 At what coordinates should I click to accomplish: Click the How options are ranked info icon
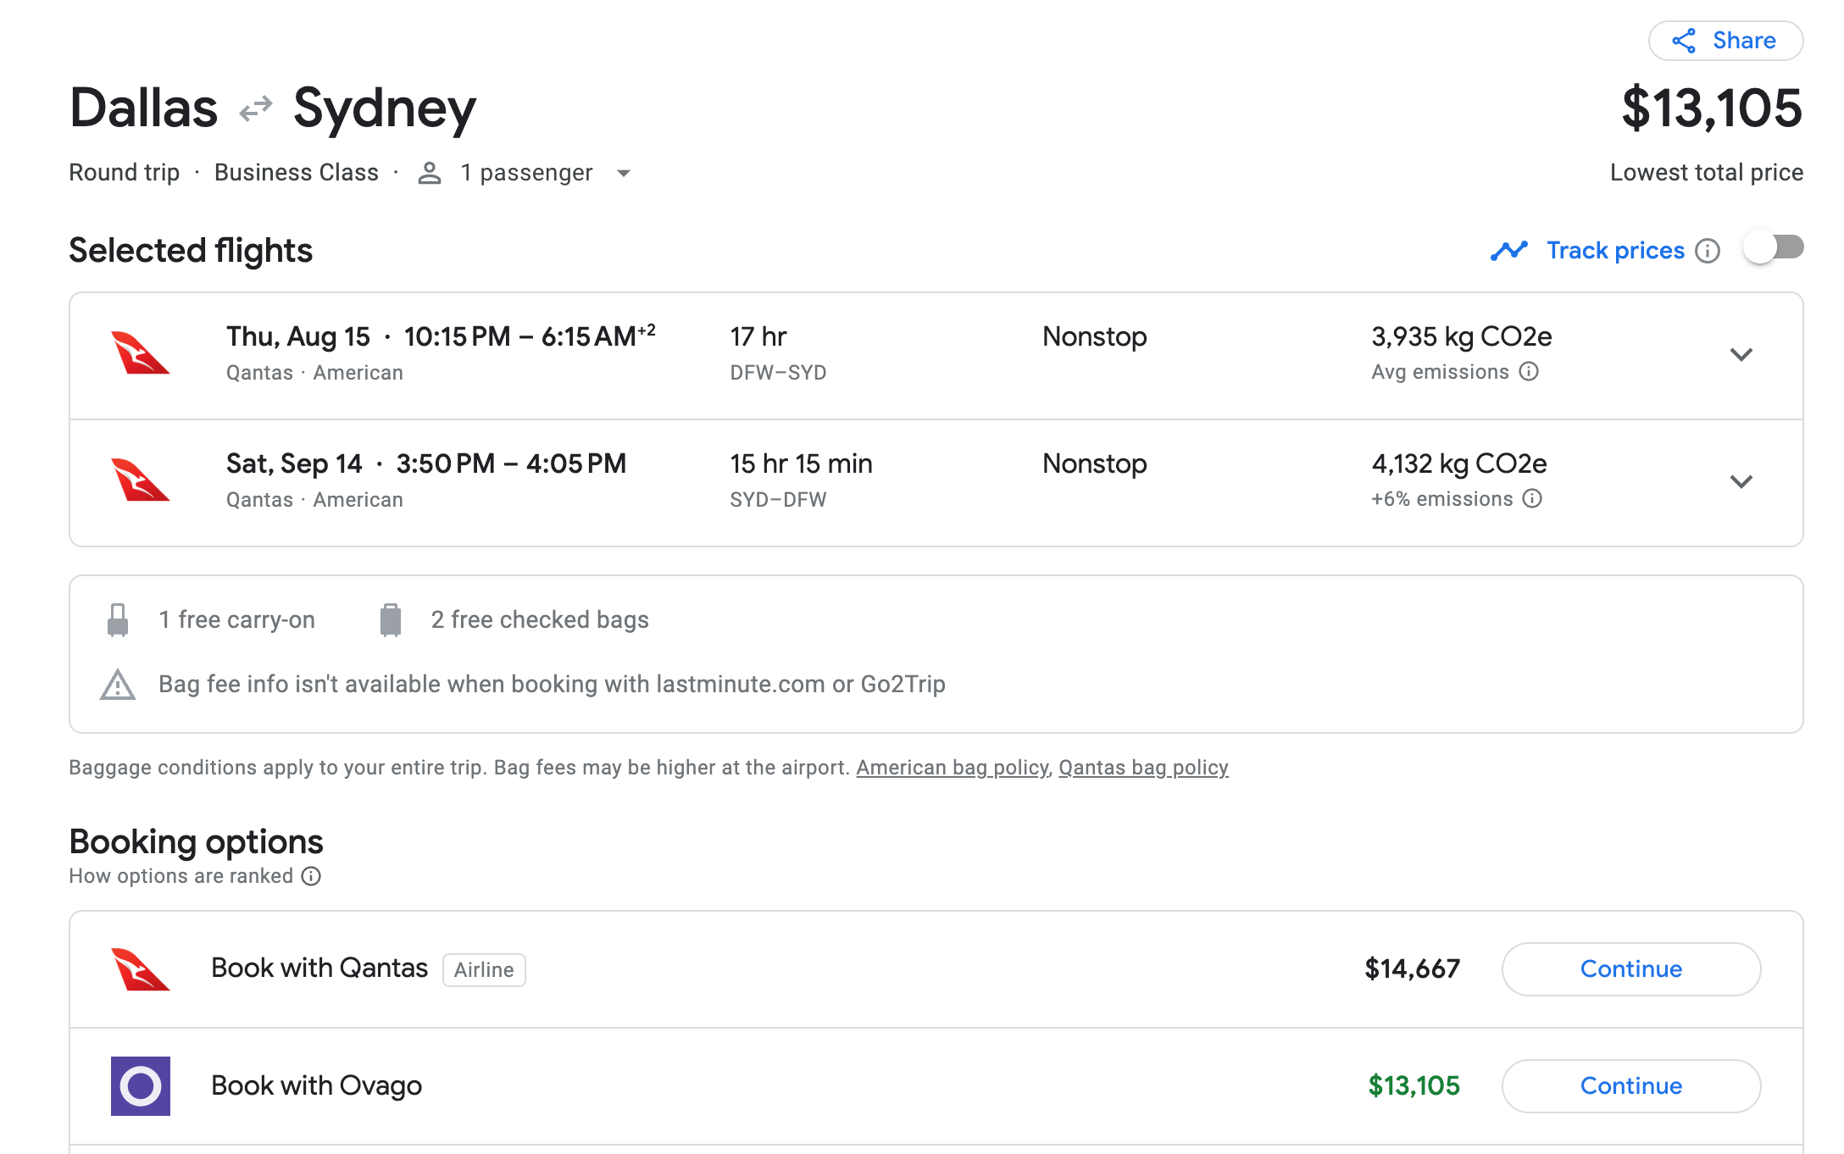[x=311, y=876]
